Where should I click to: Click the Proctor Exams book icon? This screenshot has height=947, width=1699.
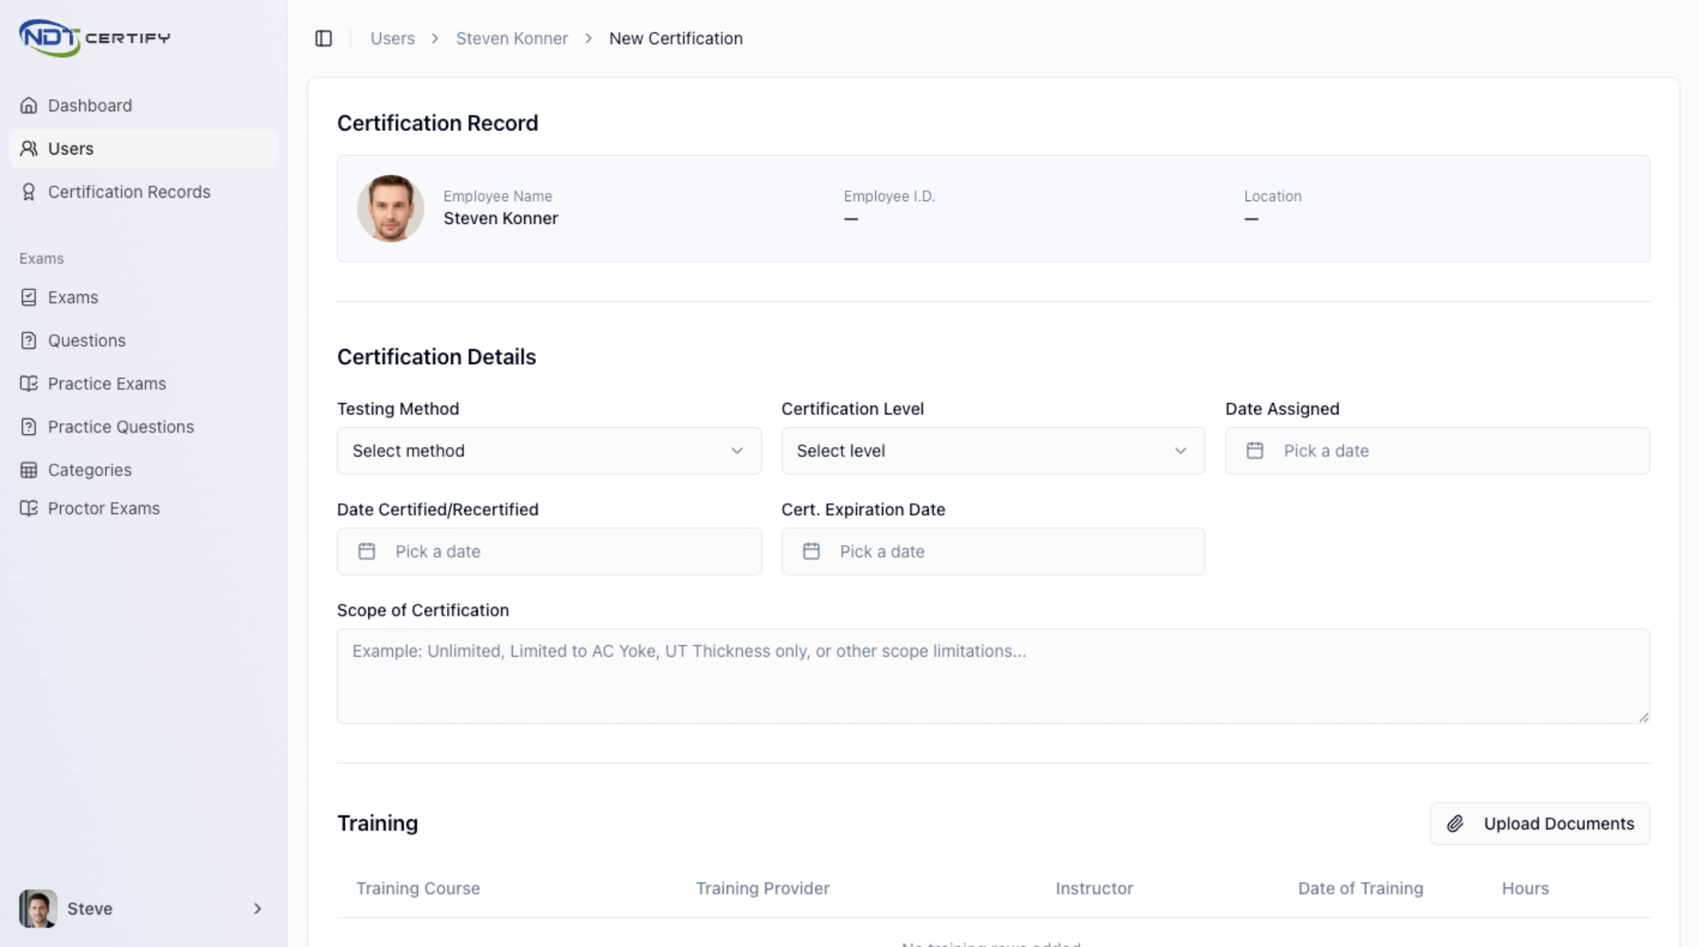(28, 509)
